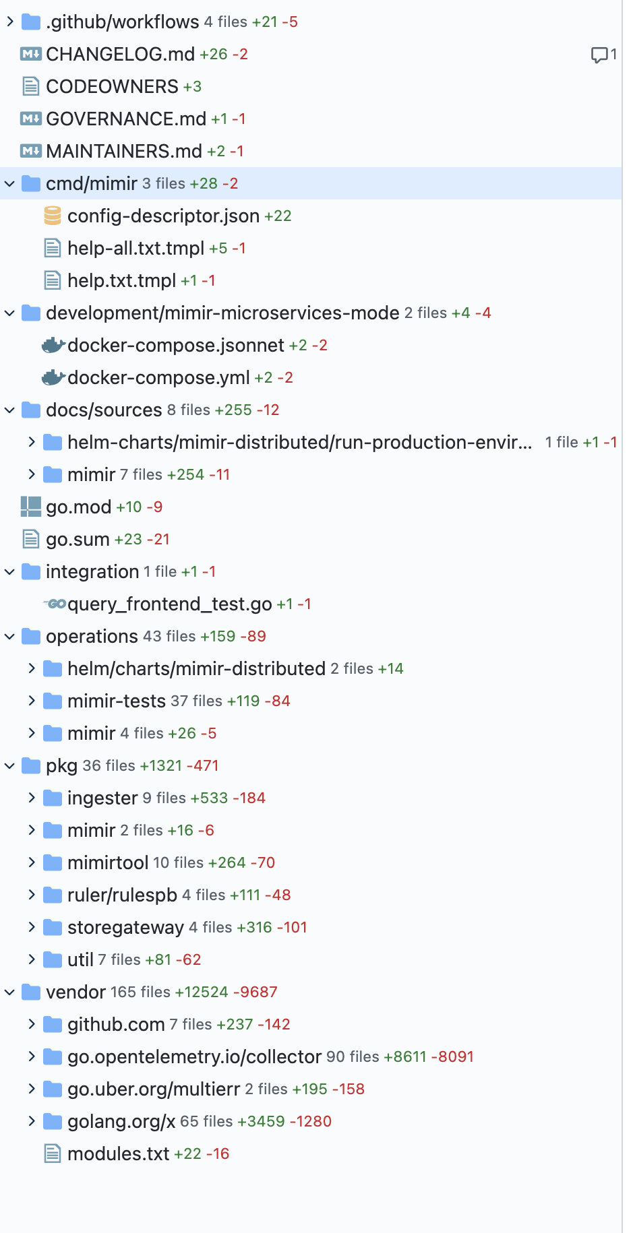635x1233 pixels.
Task: Expand the pkg/ingester folder
Action: (x=32, y=798)
